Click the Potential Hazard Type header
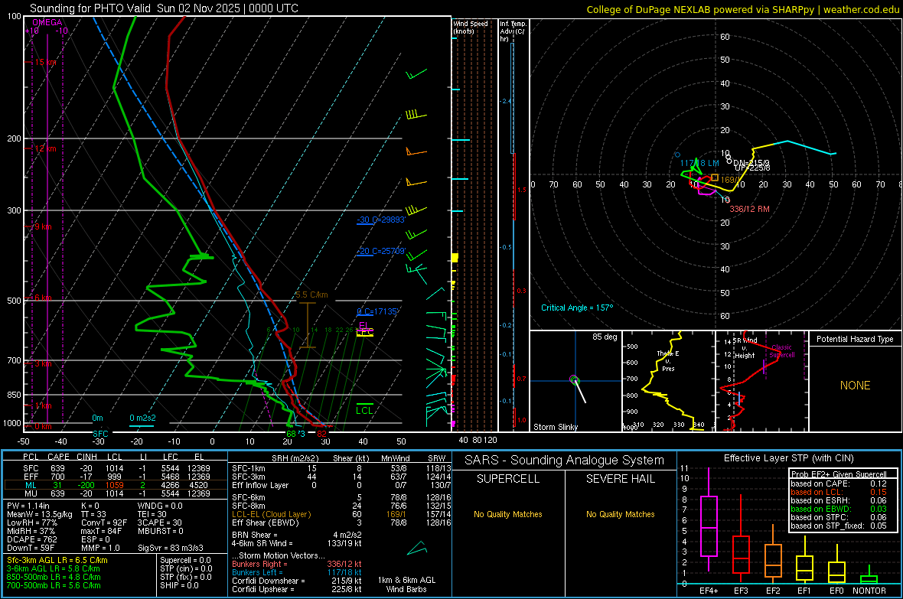This screenshot has width=903, height=599. tap(855, 339)
